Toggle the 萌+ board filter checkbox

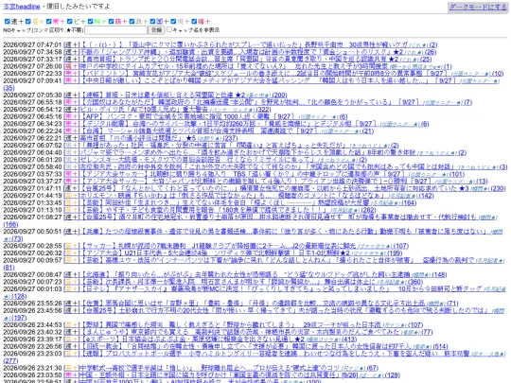pos(111,22)
